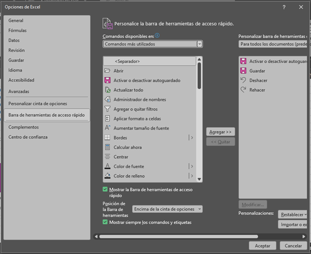The height and width of the screenshot is (254, 311).
Task: Click the Abrir folder icon
Action: [x=107, y=71]
